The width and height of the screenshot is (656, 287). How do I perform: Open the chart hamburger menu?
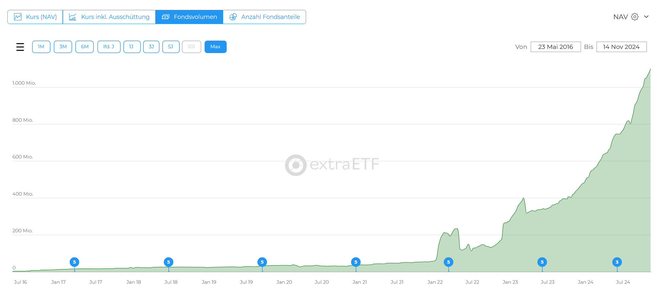(x=20, y=47)
